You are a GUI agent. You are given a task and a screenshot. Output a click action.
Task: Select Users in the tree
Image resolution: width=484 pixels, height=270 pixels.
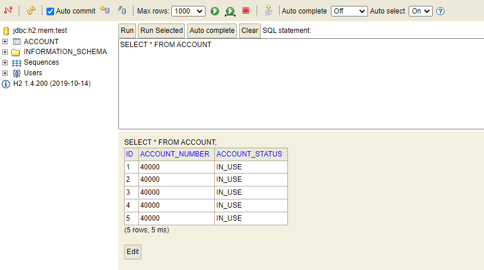[33, 73]
